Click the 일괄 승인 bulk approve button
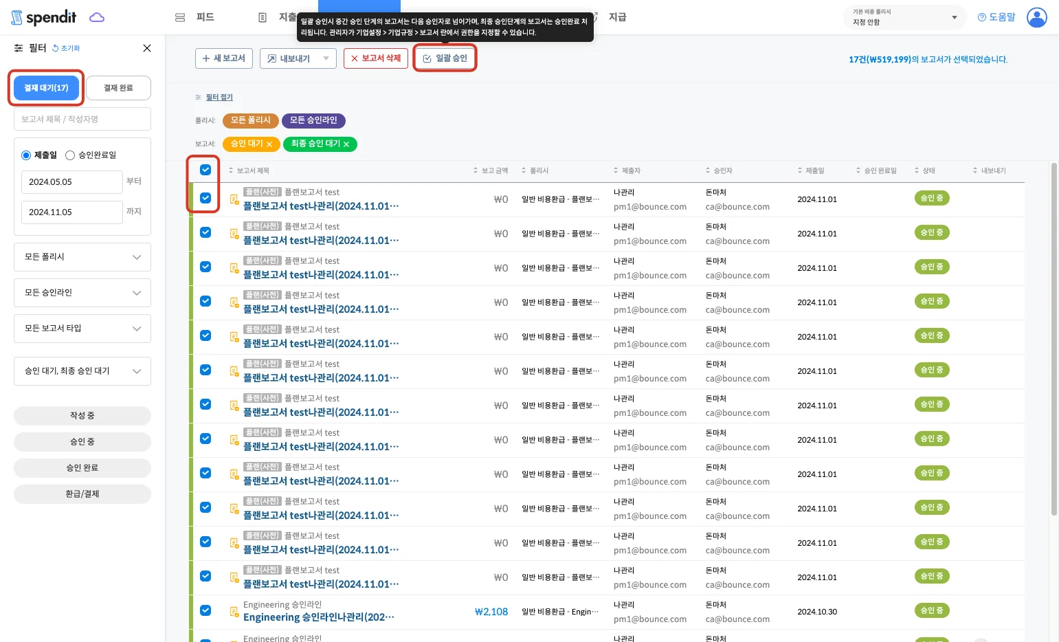 tap(445, 58)
